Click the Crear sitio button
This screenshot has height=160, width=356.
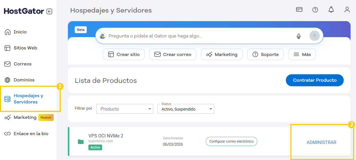pos(124,54)
